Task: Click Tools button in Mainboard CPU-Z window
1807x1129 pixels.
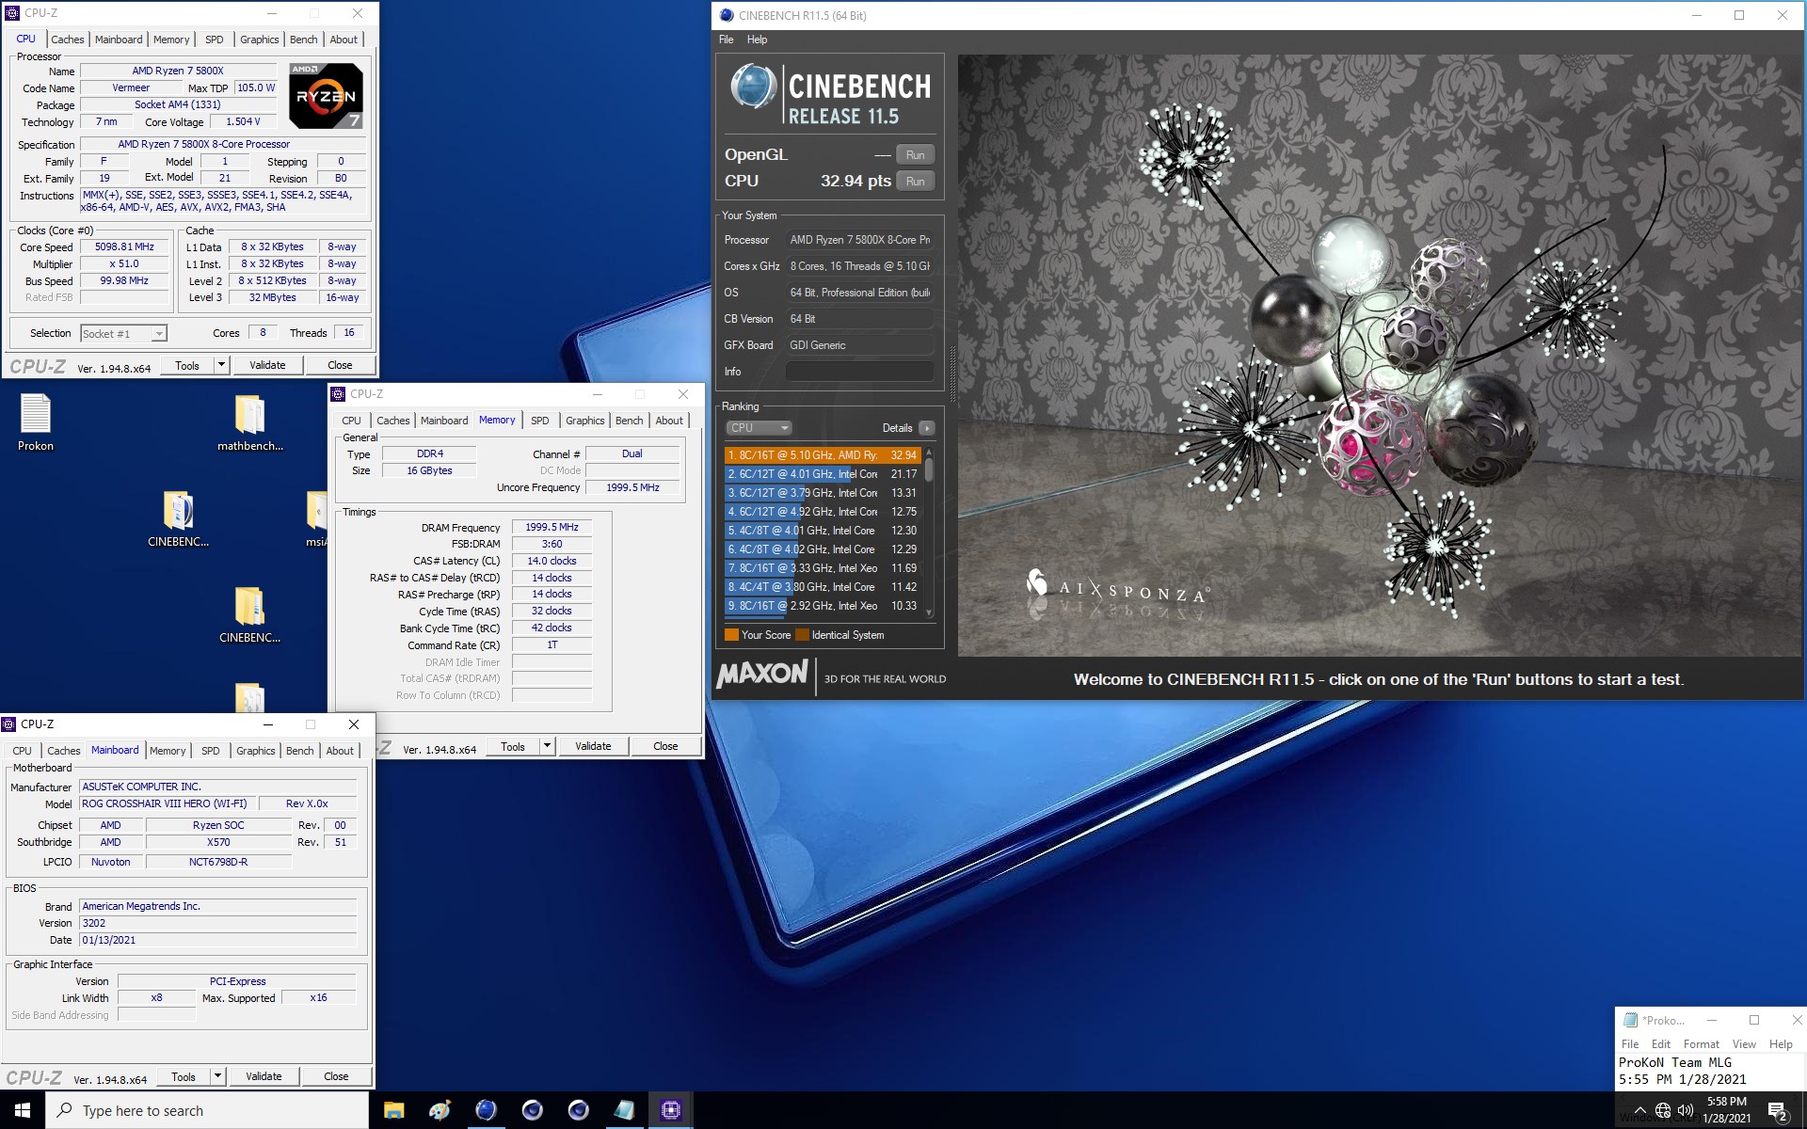Action: (x=184, y=1076)
